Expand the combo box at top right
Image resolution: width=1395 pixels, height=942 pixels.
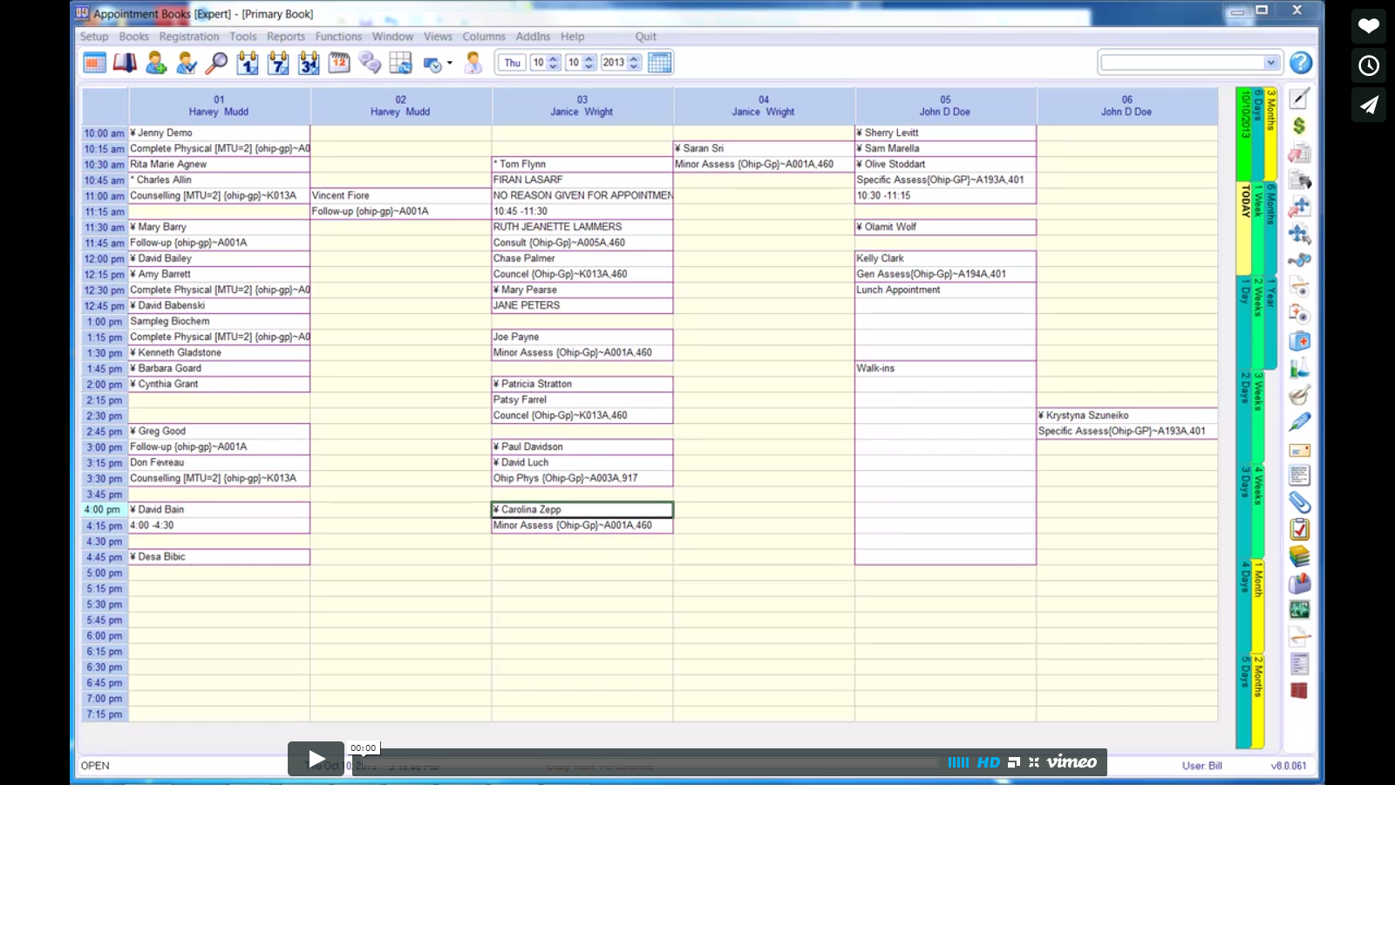tap(1271, 63)
